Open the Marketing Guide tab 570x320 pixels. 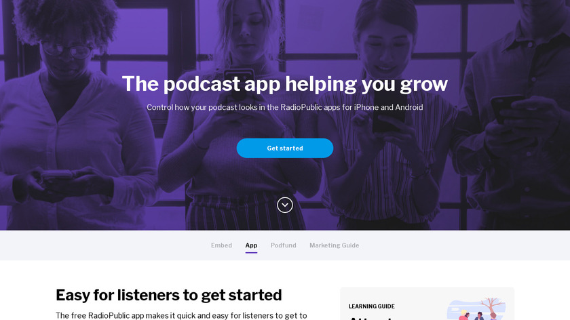click(334, 245)
